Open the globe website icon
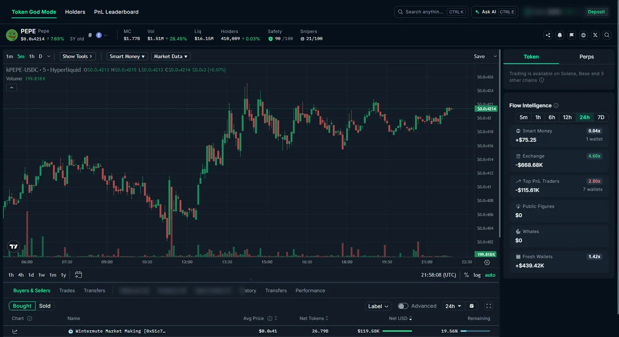This screenshot has height=337, width=619. 583,35
